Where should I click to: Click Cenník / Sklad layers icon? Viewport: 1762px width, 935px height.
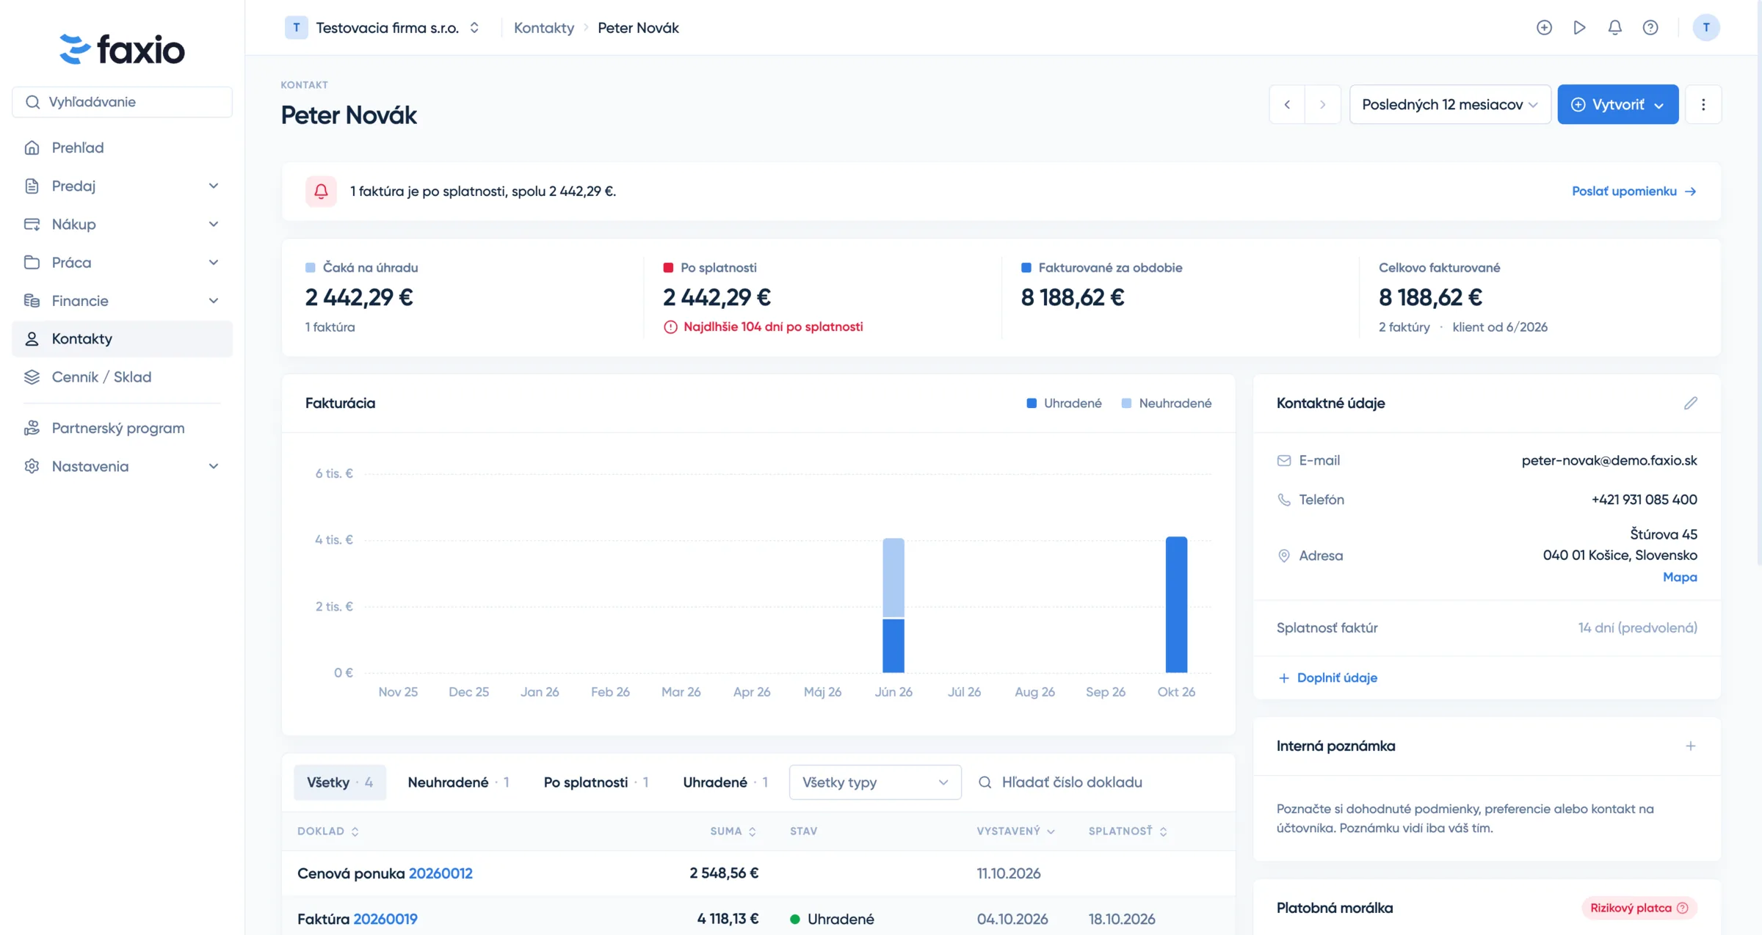[x=32, y=376]
